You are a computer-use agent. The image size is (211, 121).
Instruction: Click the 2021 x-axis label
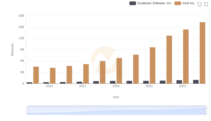point(149,86)
